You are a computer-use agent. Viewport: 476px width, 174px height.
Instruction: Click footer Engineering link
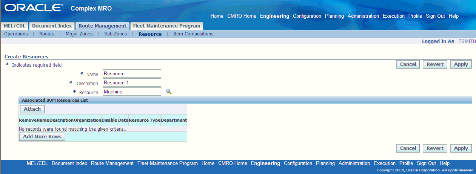(x=265, y=163)
